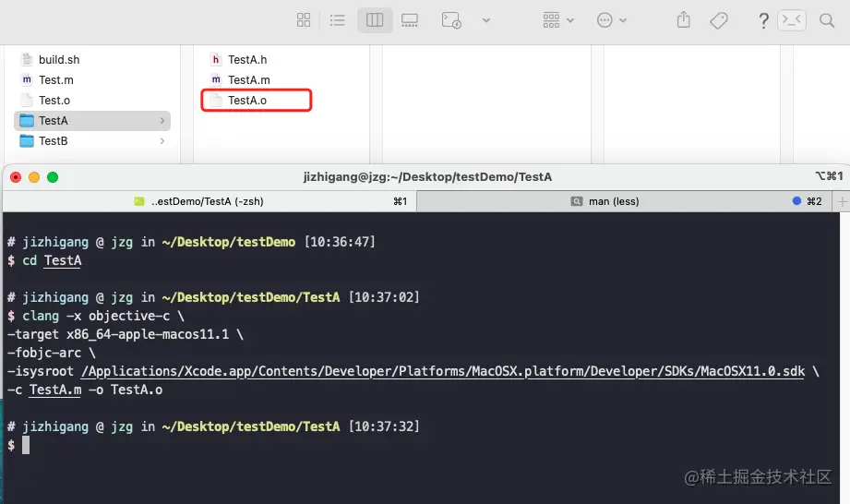Switch Finder to icon view
The height and width of the screenshot is (504, 850).
pyautogui.click(x=304, y=20)
